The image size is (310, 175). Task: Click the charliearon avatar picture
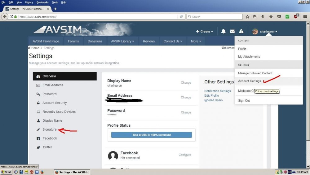coord(255,31)
